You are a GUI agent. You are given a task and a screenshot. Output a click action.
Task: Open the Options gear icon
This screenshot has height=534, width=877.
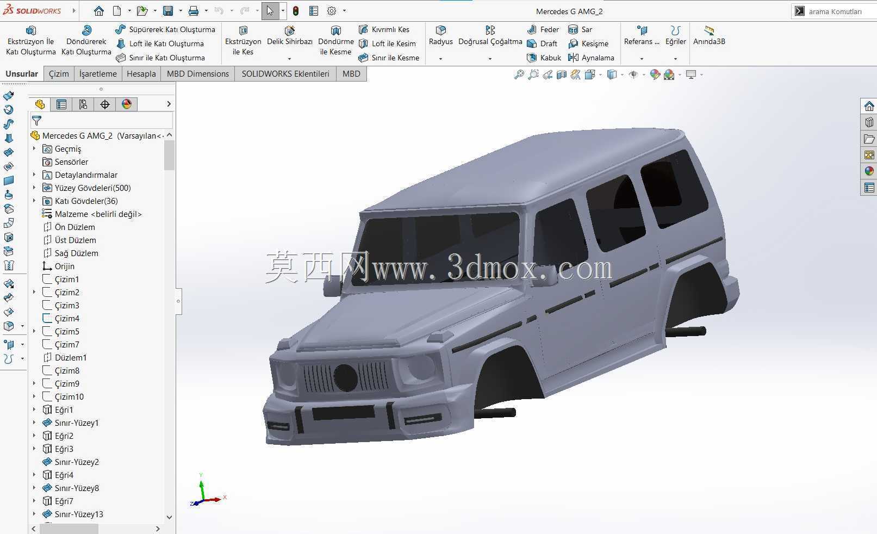pos(332,11)
